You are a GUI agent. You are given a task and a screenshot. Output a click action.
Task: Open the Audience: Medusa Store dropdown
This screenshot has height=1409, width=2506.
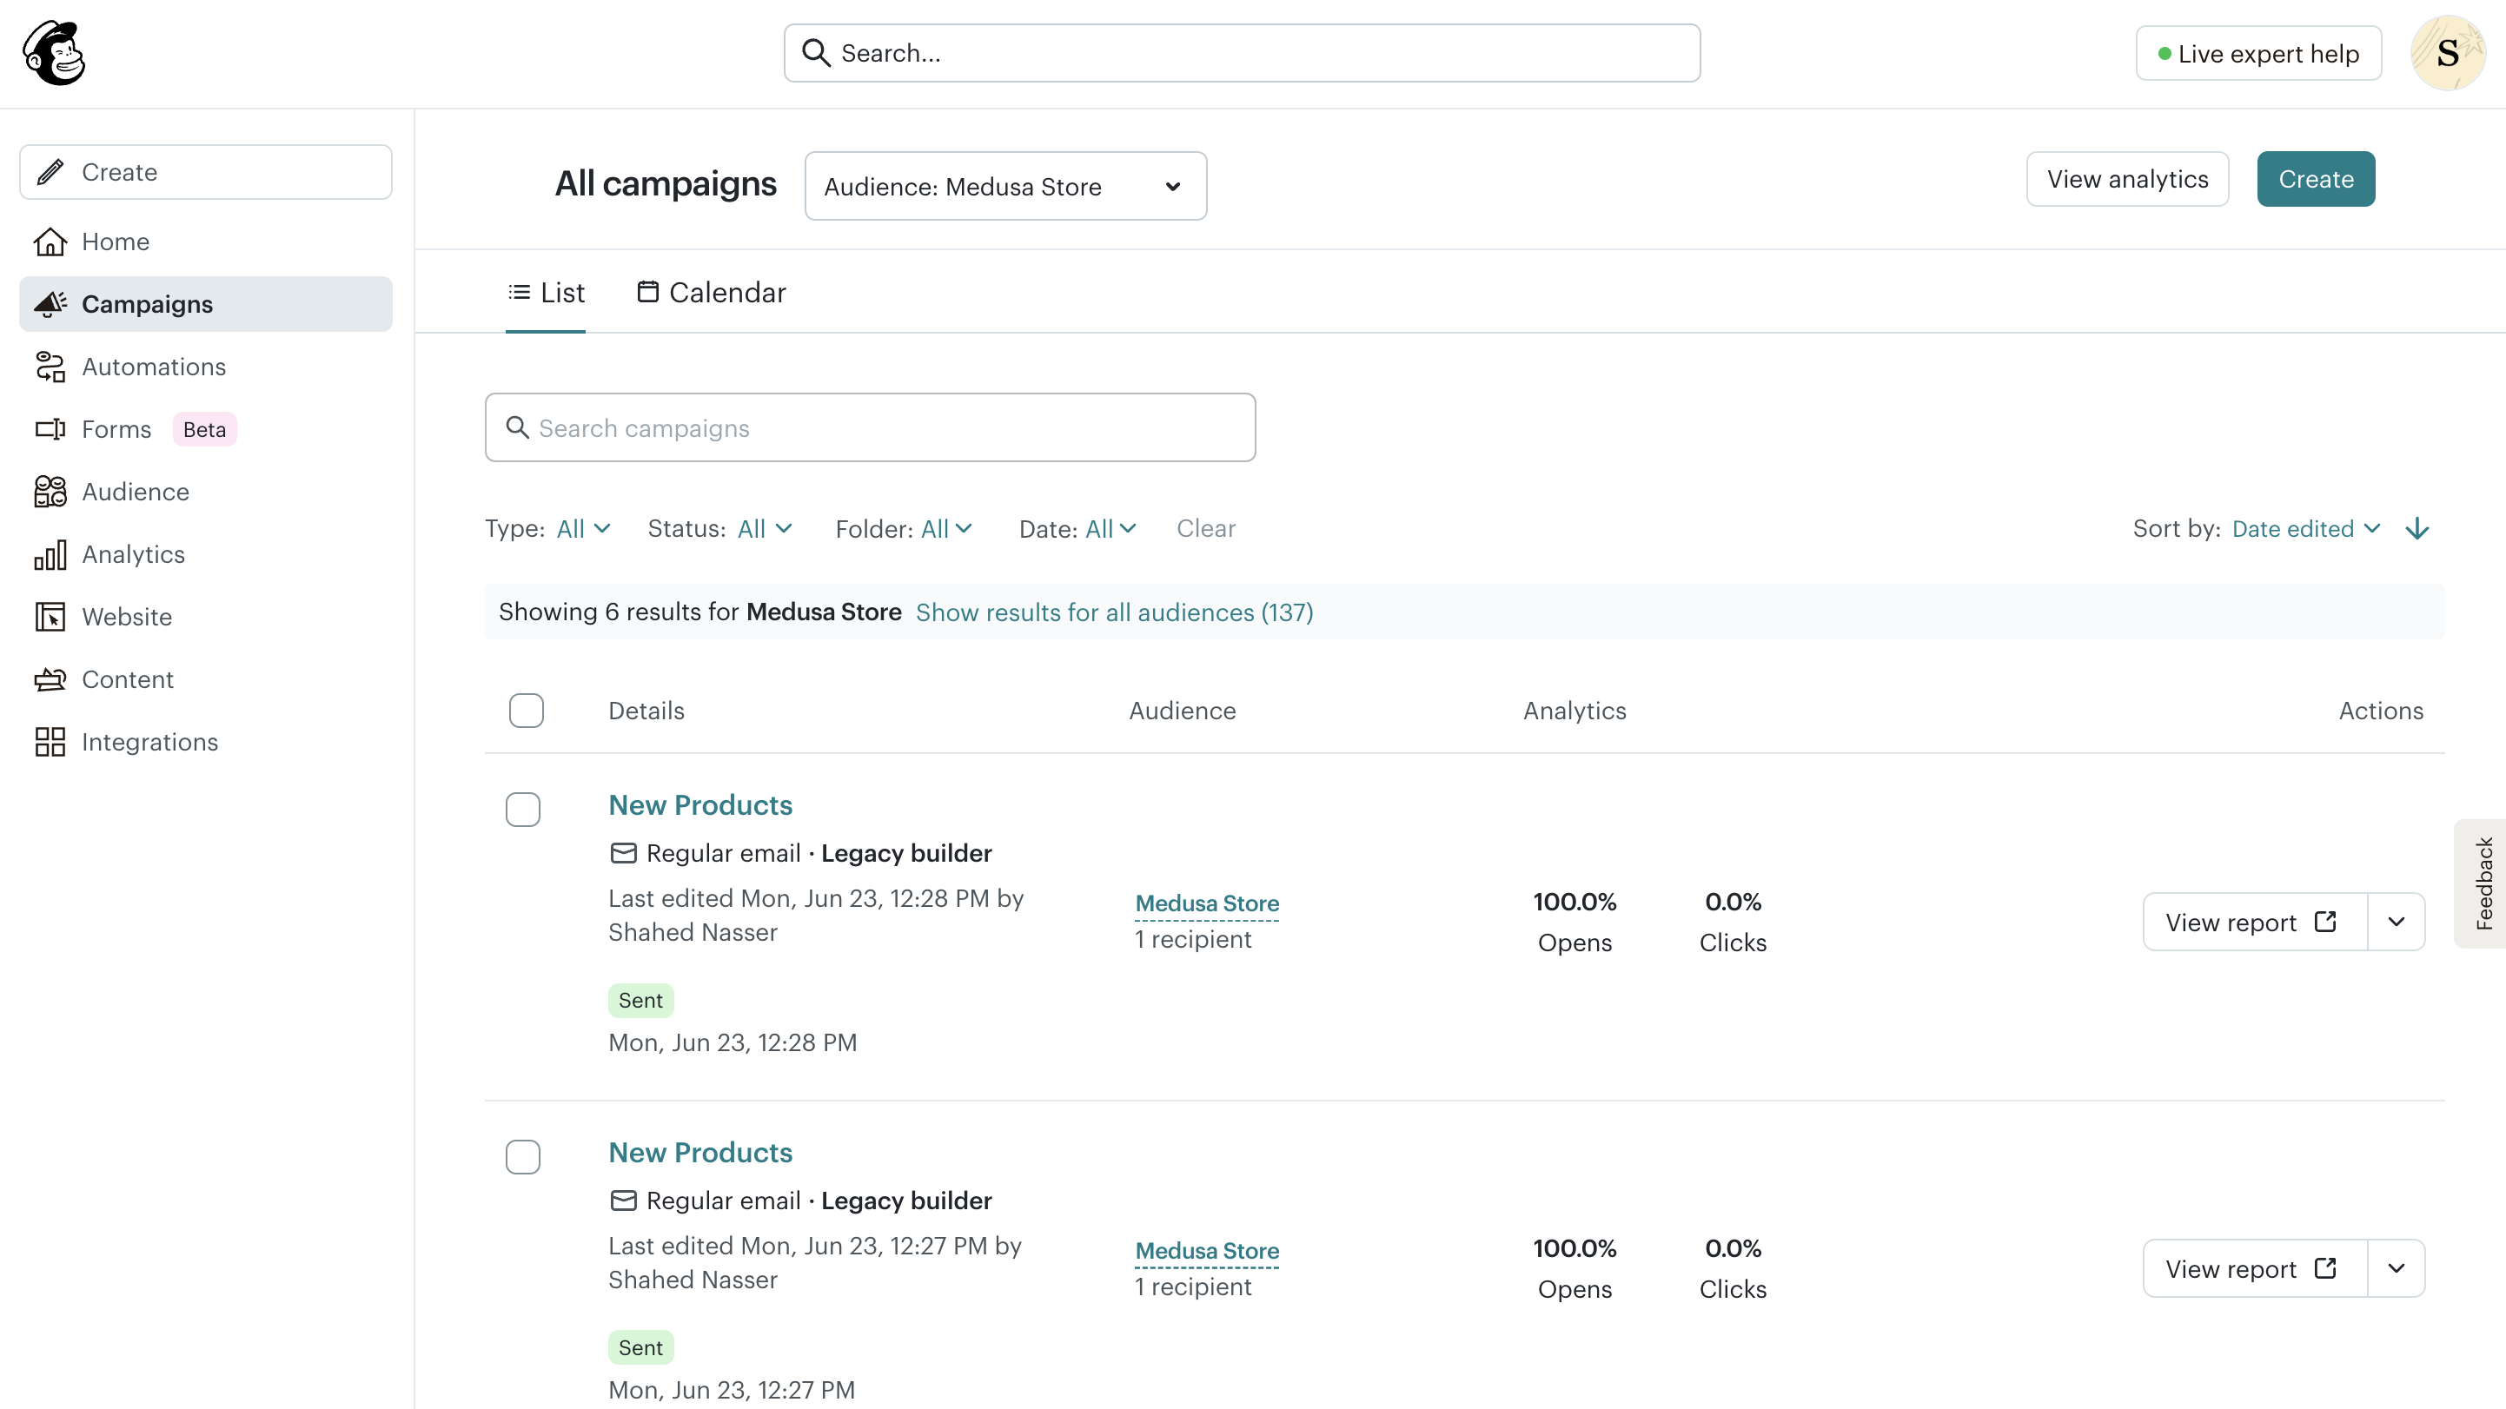1006,186
